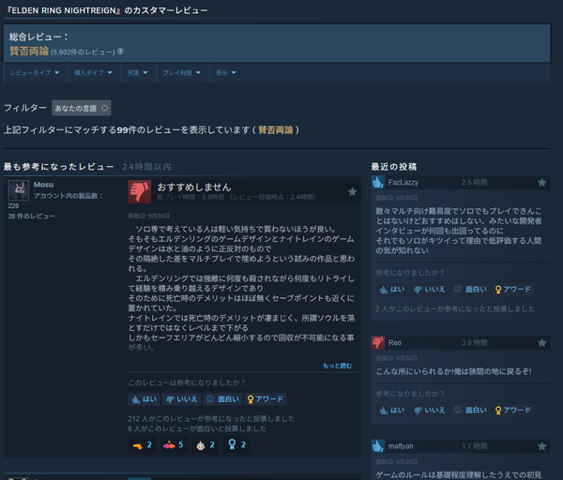Click the FazLazzy review body text
Screen dimensions: 563x480
coord(459,231)
